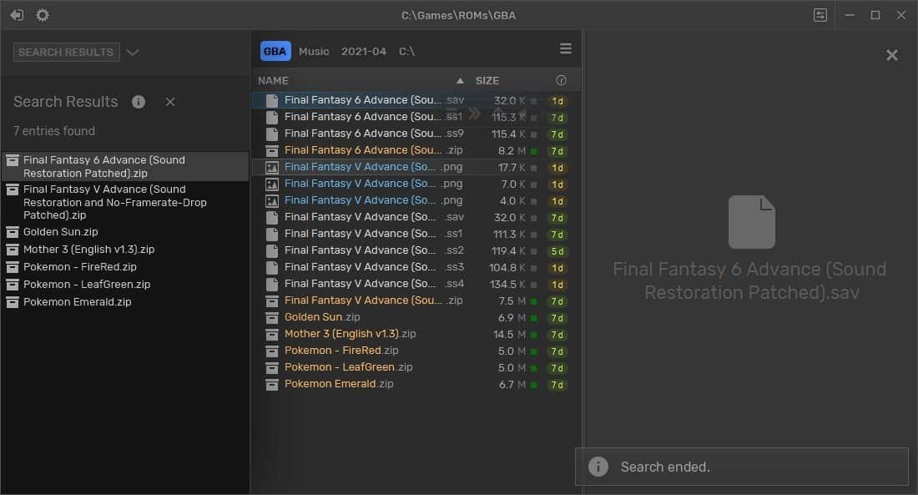Switch to the Music tab
The height and width of the screenshot is (495, 918).
pyautogui.click(x=314, y=52)
